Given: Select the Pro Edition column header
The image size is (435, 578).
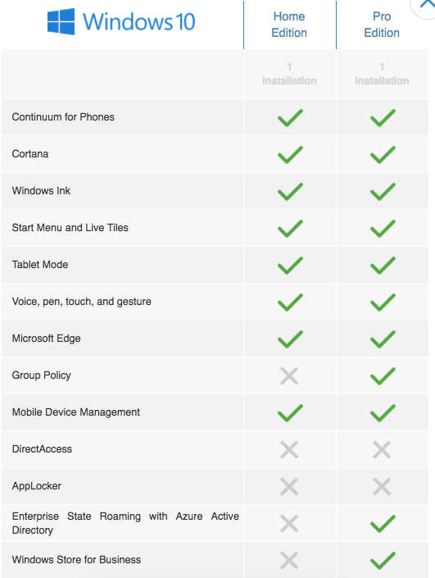Looking at the screenshot, I should [382, 25].
